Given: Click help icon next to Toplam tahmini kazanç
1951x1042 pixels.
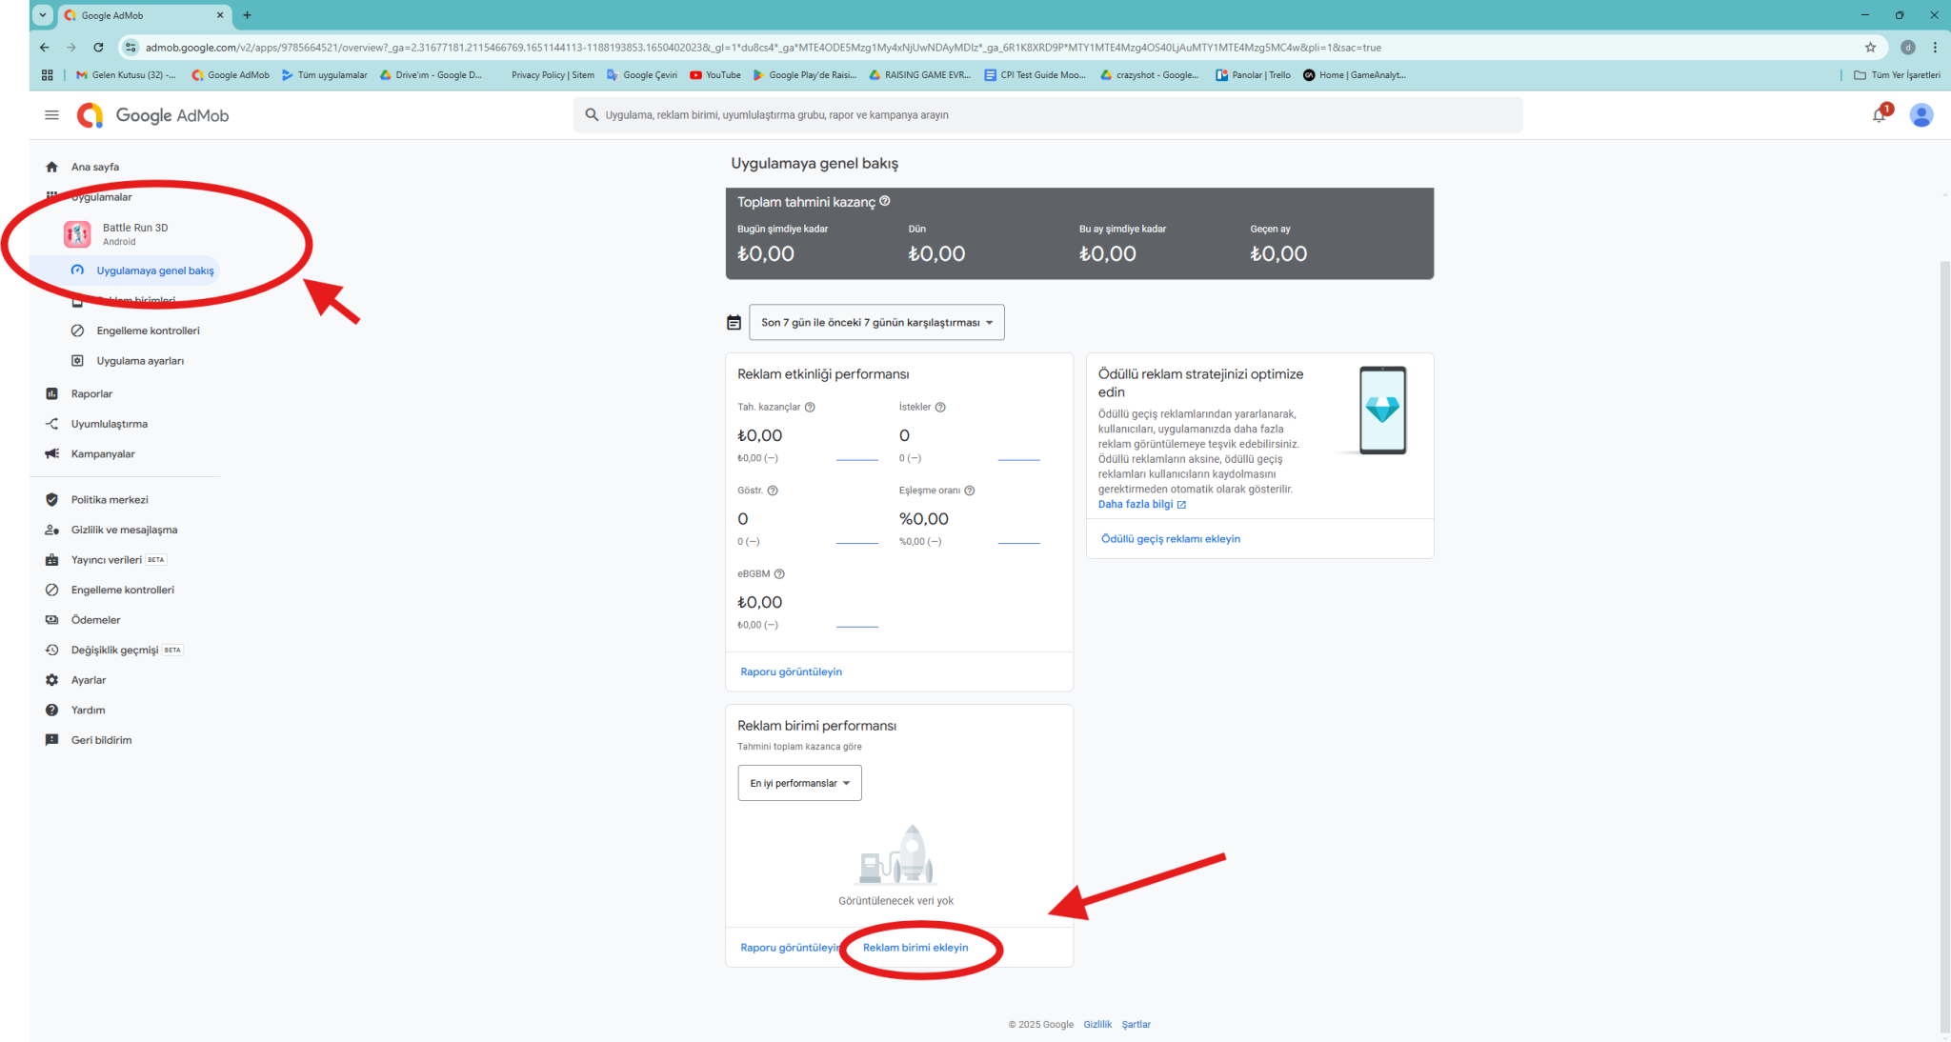Looking at the screenshot, I should tap(885, 201).
